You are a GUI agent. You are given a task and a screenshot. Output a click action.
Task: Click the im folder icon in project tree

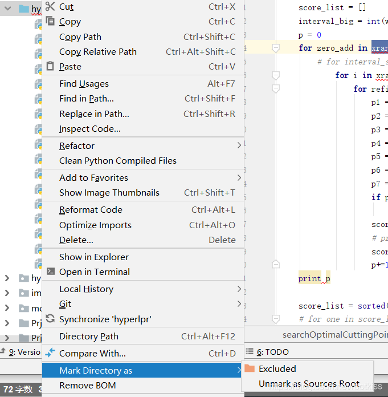pyautogui.click(x=24, y=293)
